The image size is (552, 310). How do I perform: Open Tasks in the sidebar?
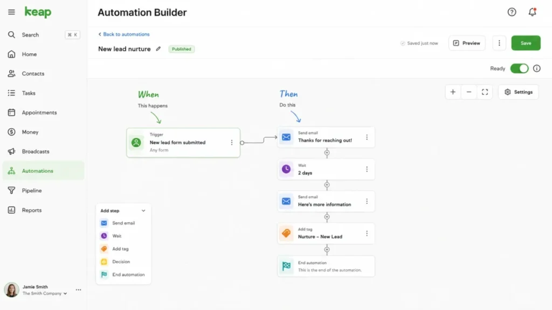point(44,93)
